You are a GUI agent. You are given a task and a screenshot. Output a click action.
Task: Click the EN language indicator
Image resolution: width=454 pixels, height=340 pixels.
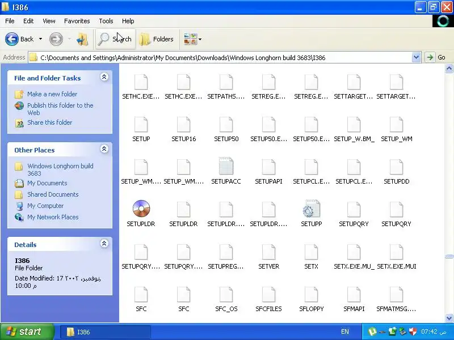pyautogui.click(x=345, y=331)
